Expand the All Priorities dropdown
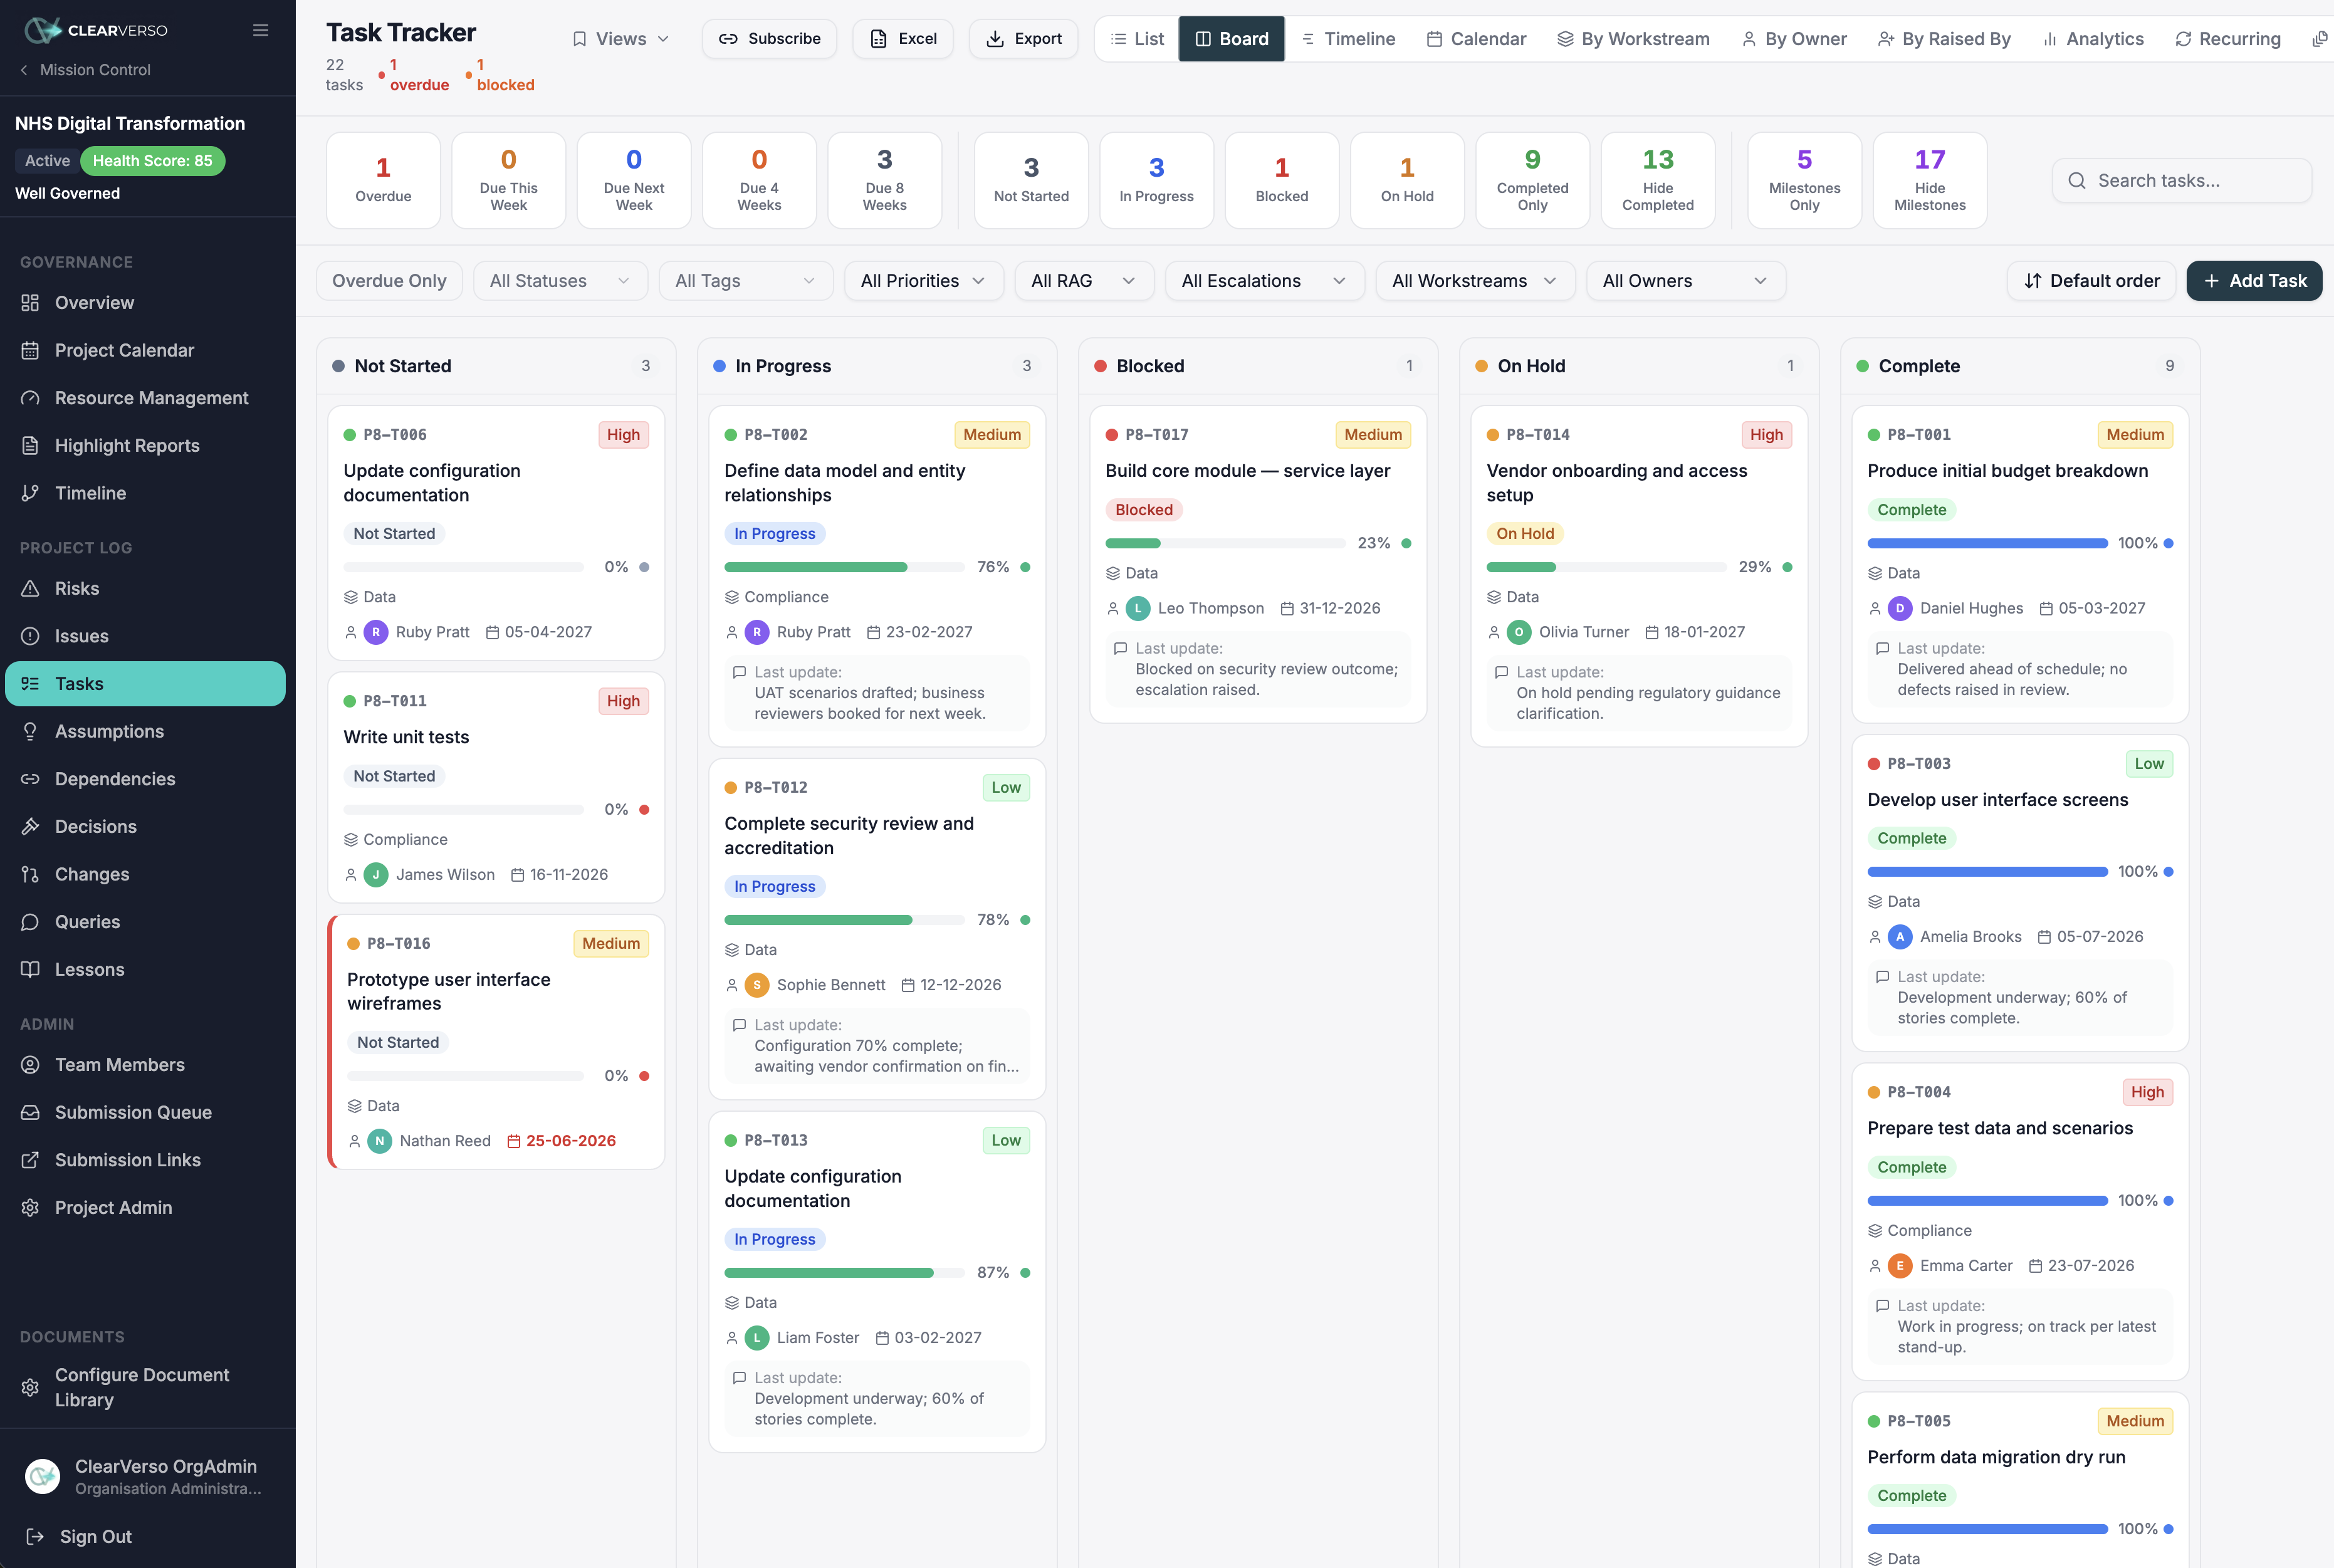Viewport: 2334px width, 1568px height. coord(923,281)
